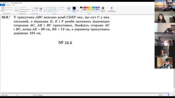The height and width of the screenshot is (98, 175).
Task: Select the Diamond shape in shapes gallery
Action: click(x=46, y=9)
